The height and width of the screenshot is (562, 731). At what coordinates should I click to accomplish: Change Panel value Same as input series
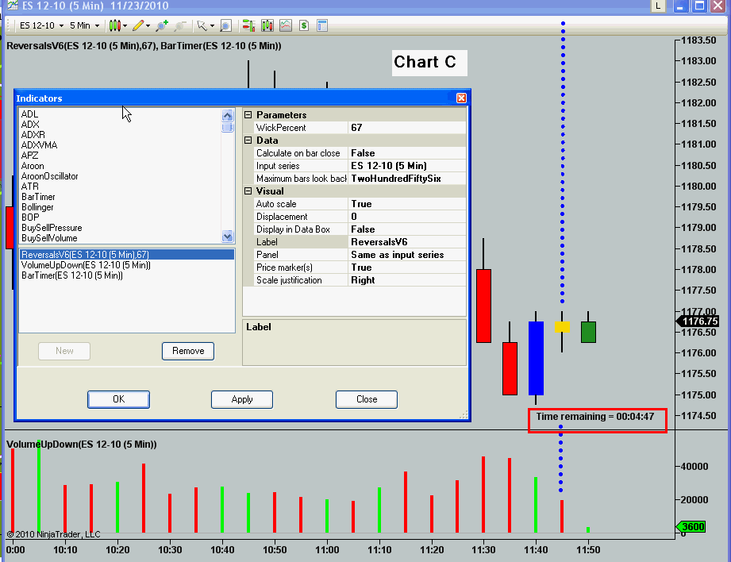point(407,255)
